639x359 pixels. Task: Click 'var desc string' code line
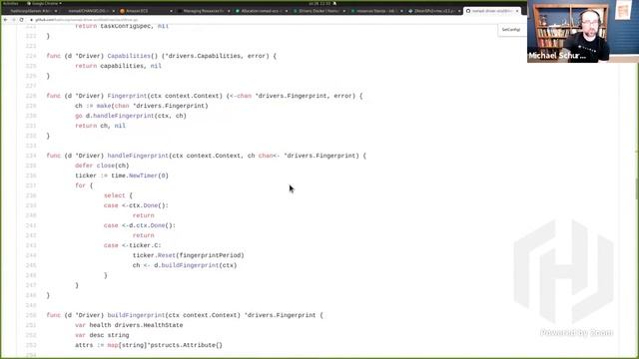[102, 335]
